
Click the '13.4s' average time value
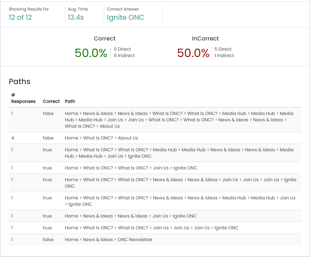tap(76, 17)
